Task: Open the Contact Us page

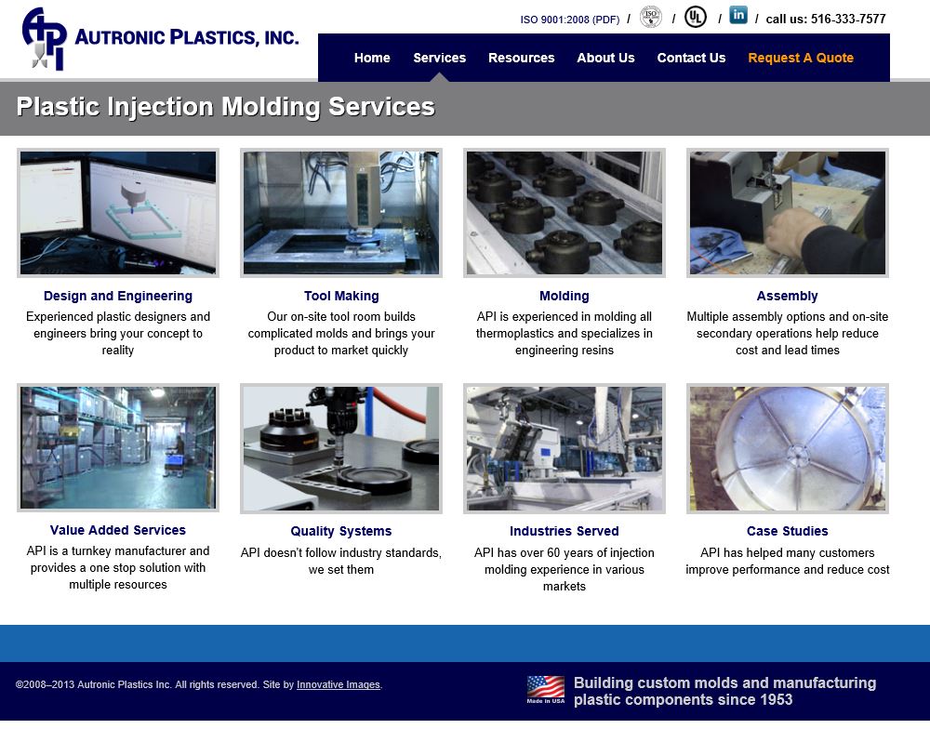Action: pos(691,58)
